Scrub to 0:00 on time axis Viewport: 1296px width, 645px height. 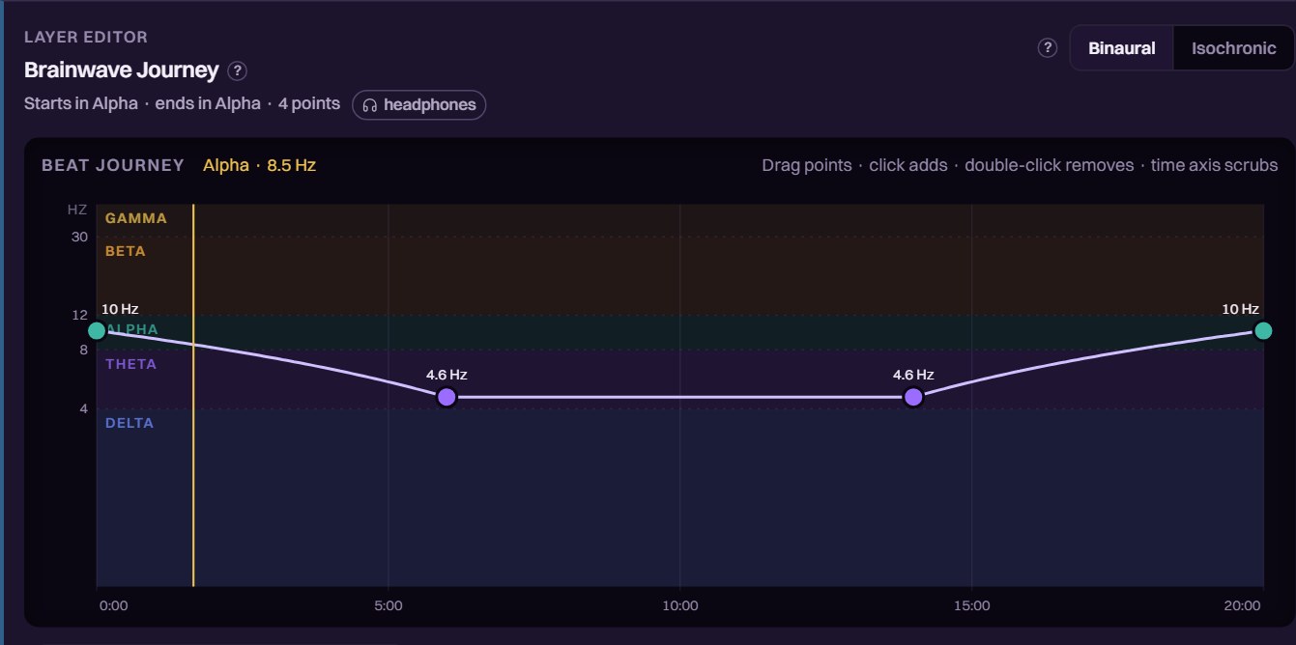point(113,606)
